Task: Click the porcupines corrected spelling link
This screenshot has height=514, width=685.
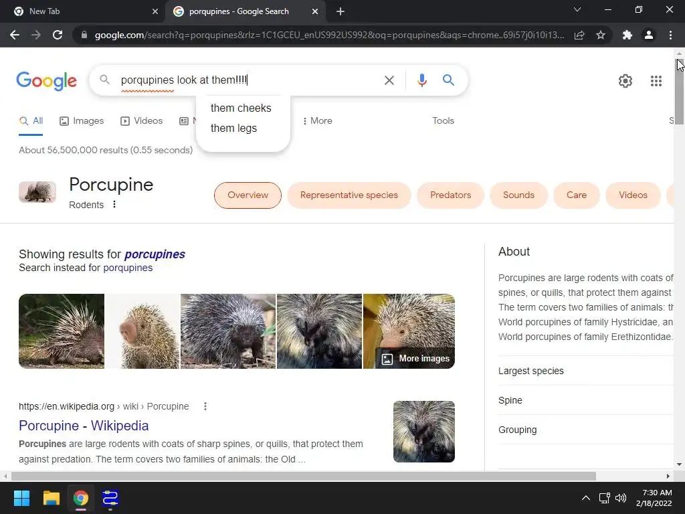Action: 155,254
